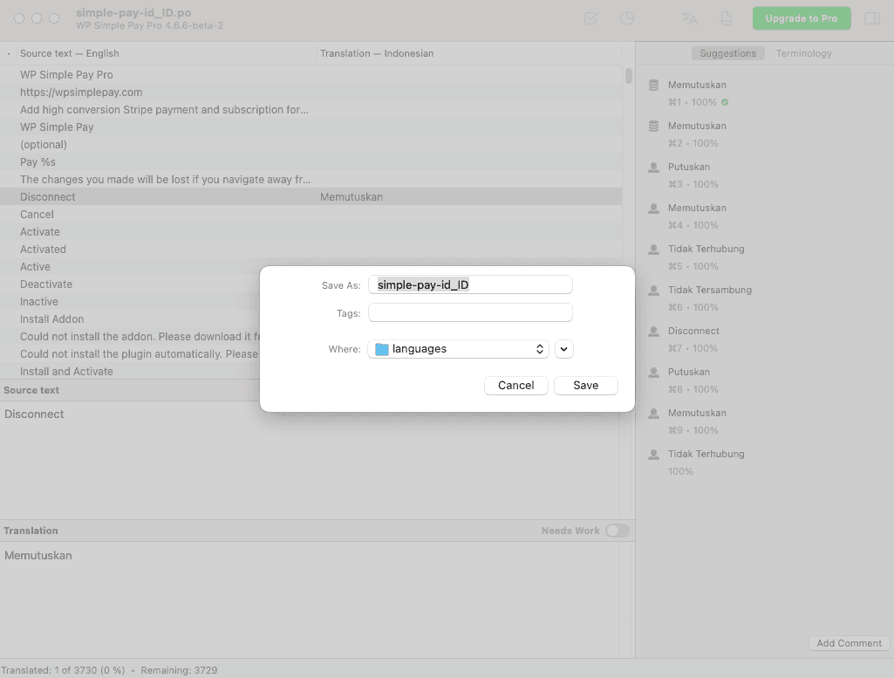Select the Install and Activate row
The height and width of the screenshot is (678, 894).
click(130, 371)
